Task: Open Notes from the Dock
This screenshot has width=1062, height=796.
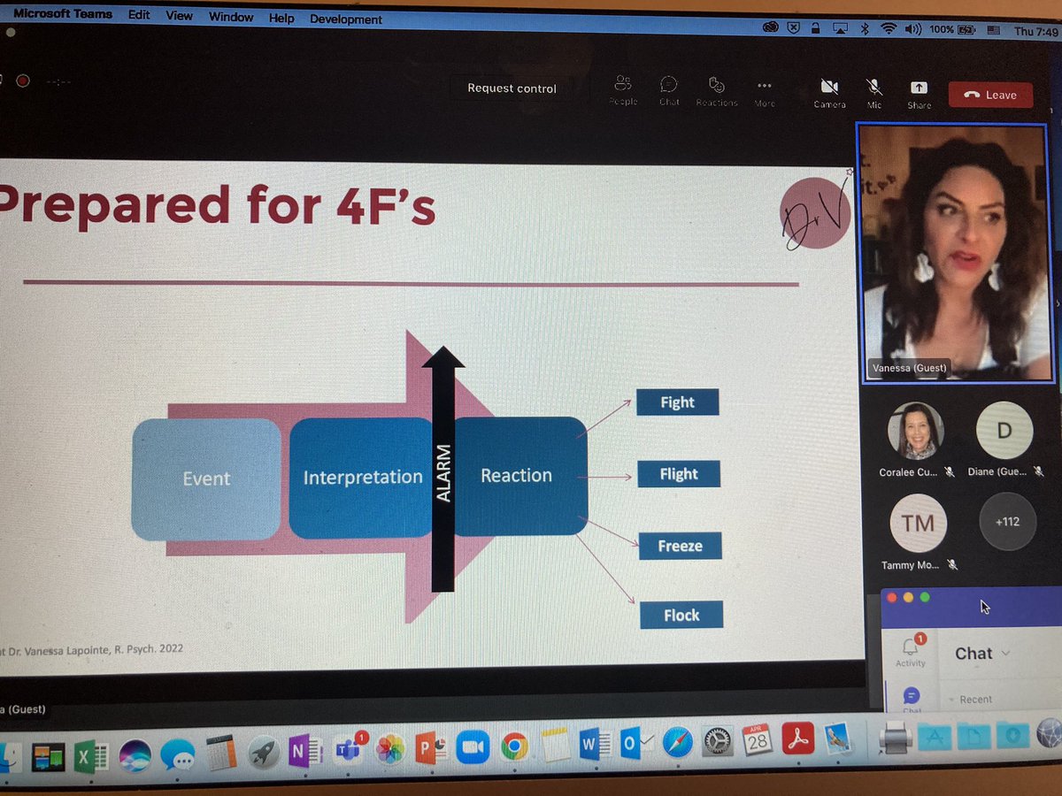Action: click(555, 746)
